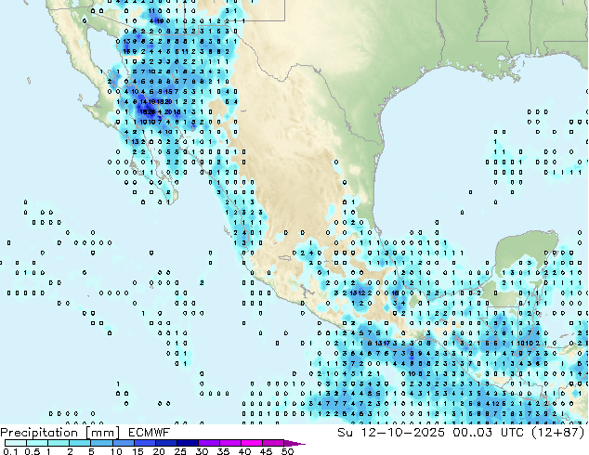589x455 pixels.
Task: Click the 0.1–0.5 mm legend color swatch
Action: click(x=16, y=443)
